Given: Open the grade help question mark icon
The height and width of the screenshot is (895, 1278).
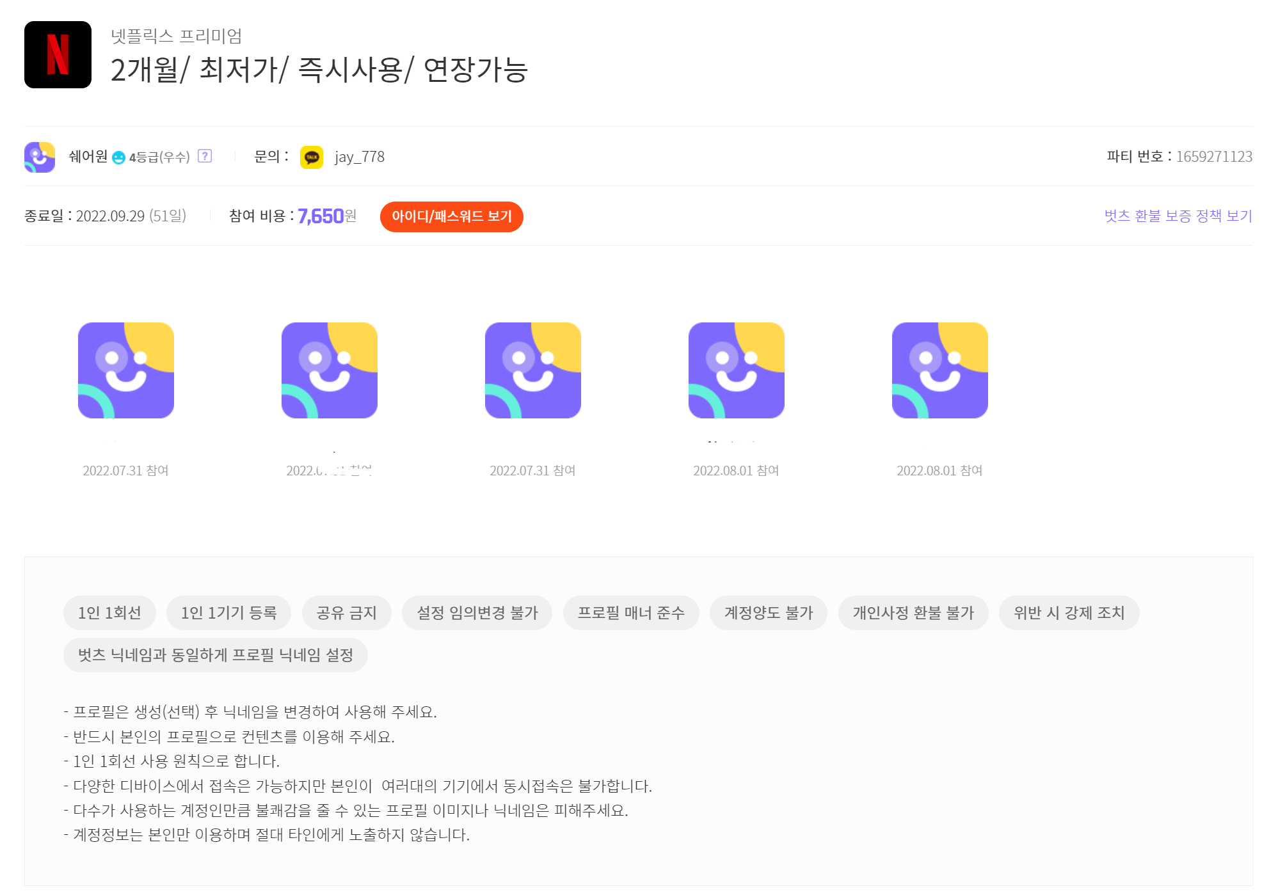Looking at the screenshot, I should click(205, 156).
